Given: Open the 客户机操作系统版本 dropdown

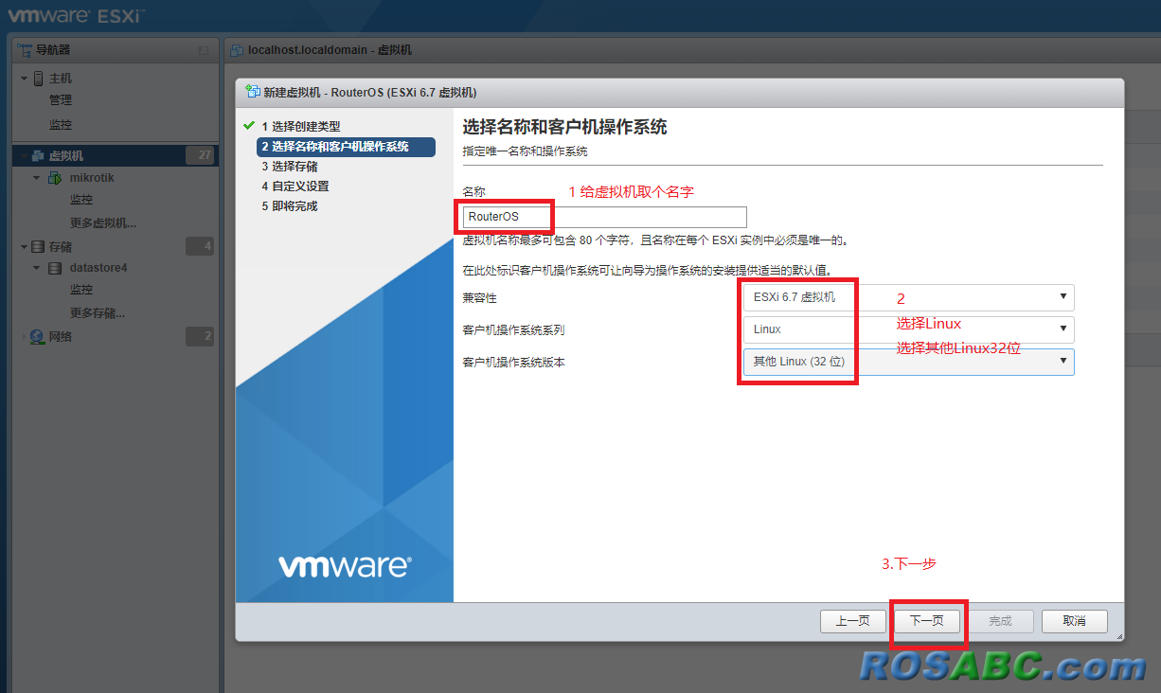Looking at the screenshot, I should point(908,362).
